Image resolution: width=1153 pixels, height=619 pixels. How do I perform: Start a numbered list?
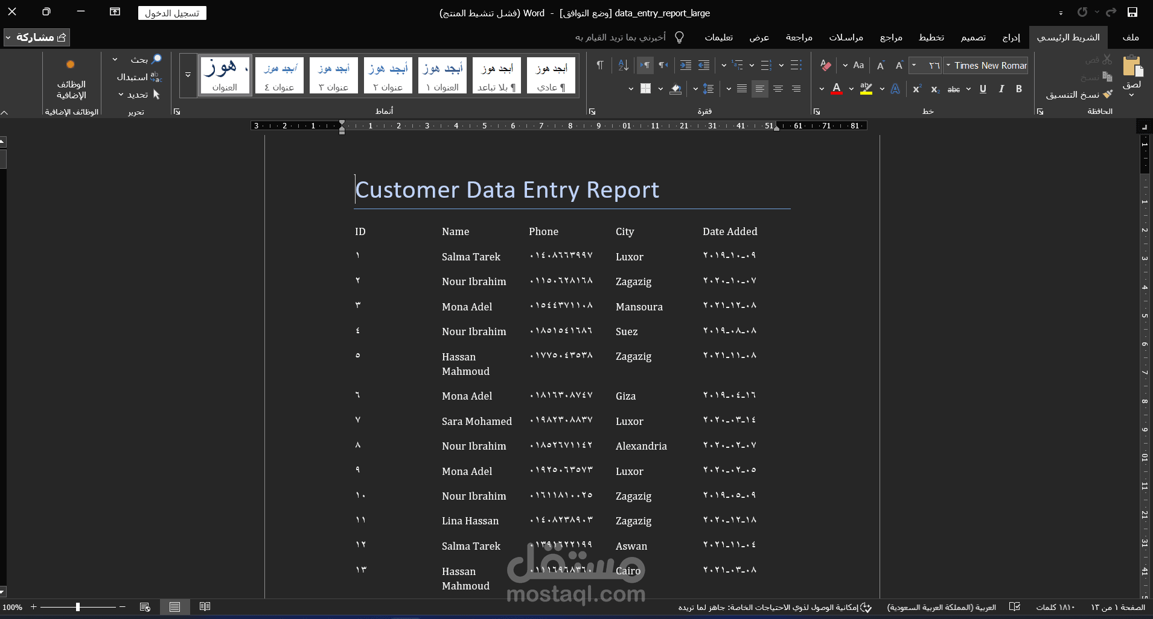[766, 65]
